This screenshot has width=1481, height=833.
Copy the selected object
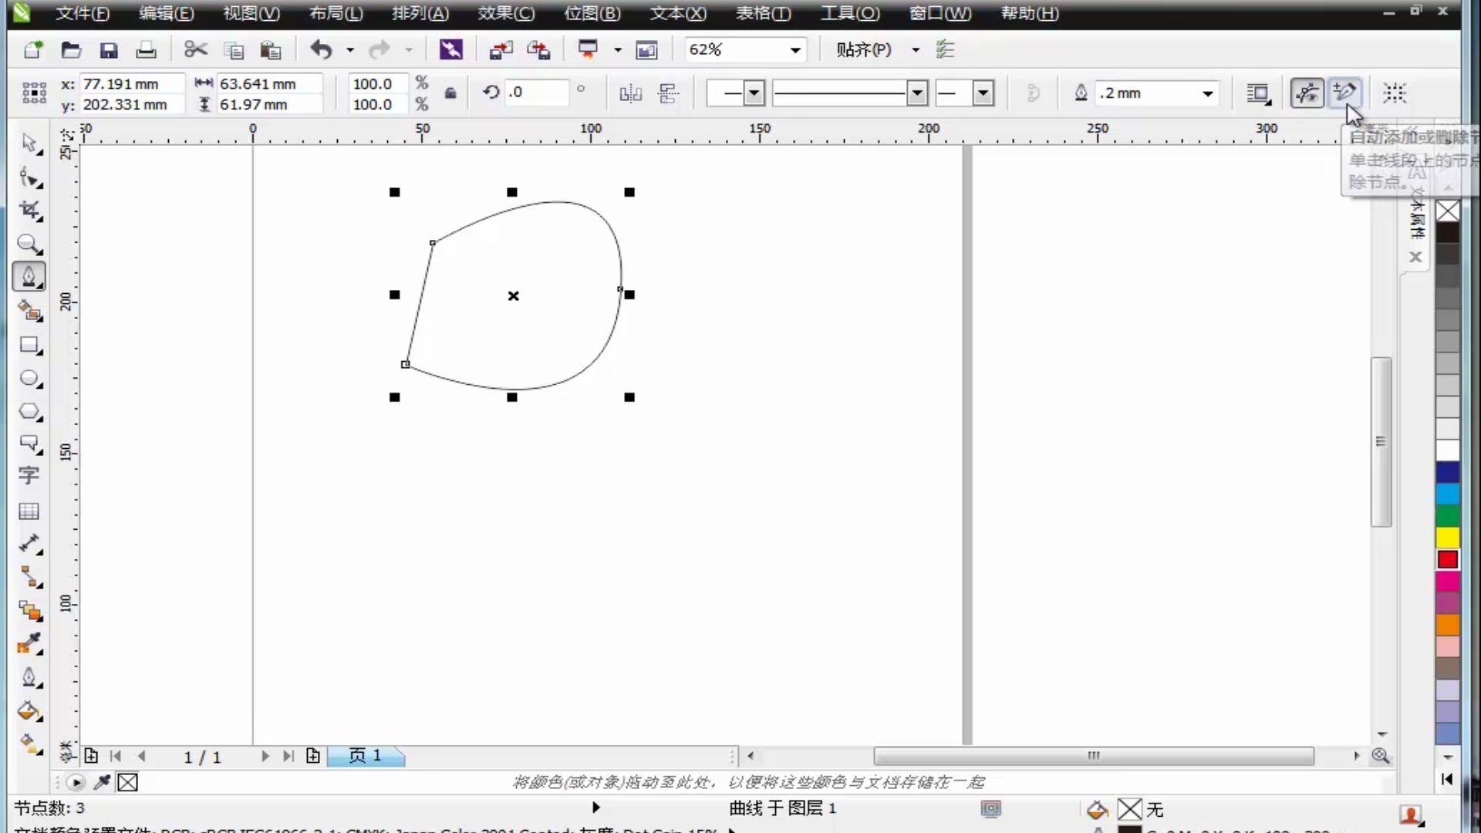click(x=233, y=50)
